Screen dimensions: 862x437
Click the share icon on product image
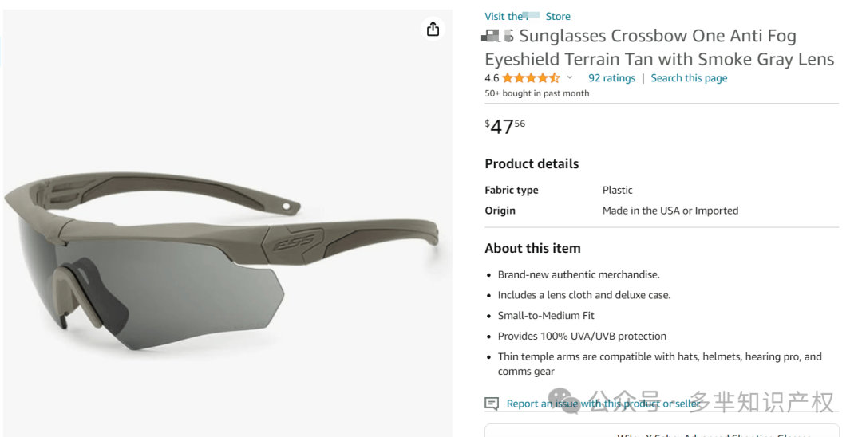point(433,29)
